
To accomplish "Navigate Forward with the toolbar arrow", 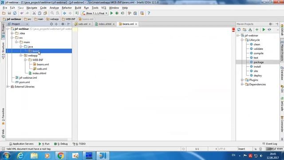I will point(70,13).
